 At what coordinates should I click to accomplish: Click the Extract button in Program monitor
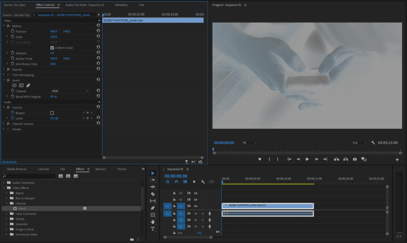click(x=345, y=159)
